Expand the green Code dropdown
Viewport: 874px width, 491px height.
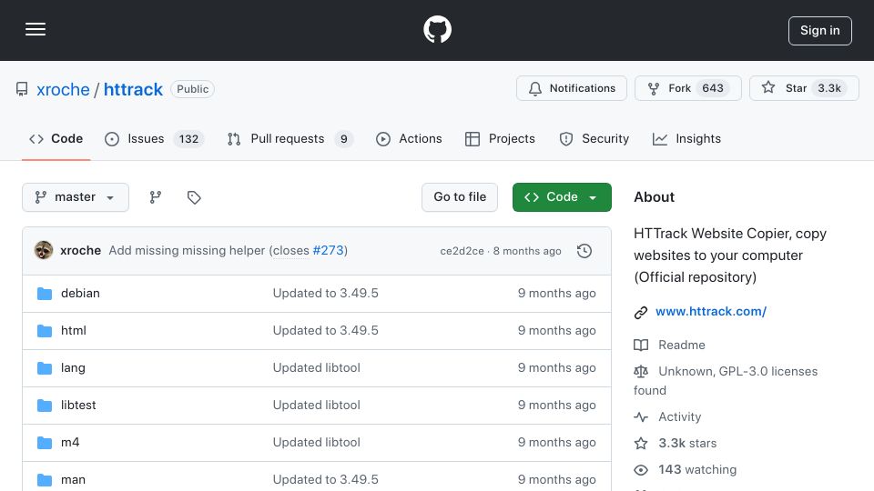562,197
